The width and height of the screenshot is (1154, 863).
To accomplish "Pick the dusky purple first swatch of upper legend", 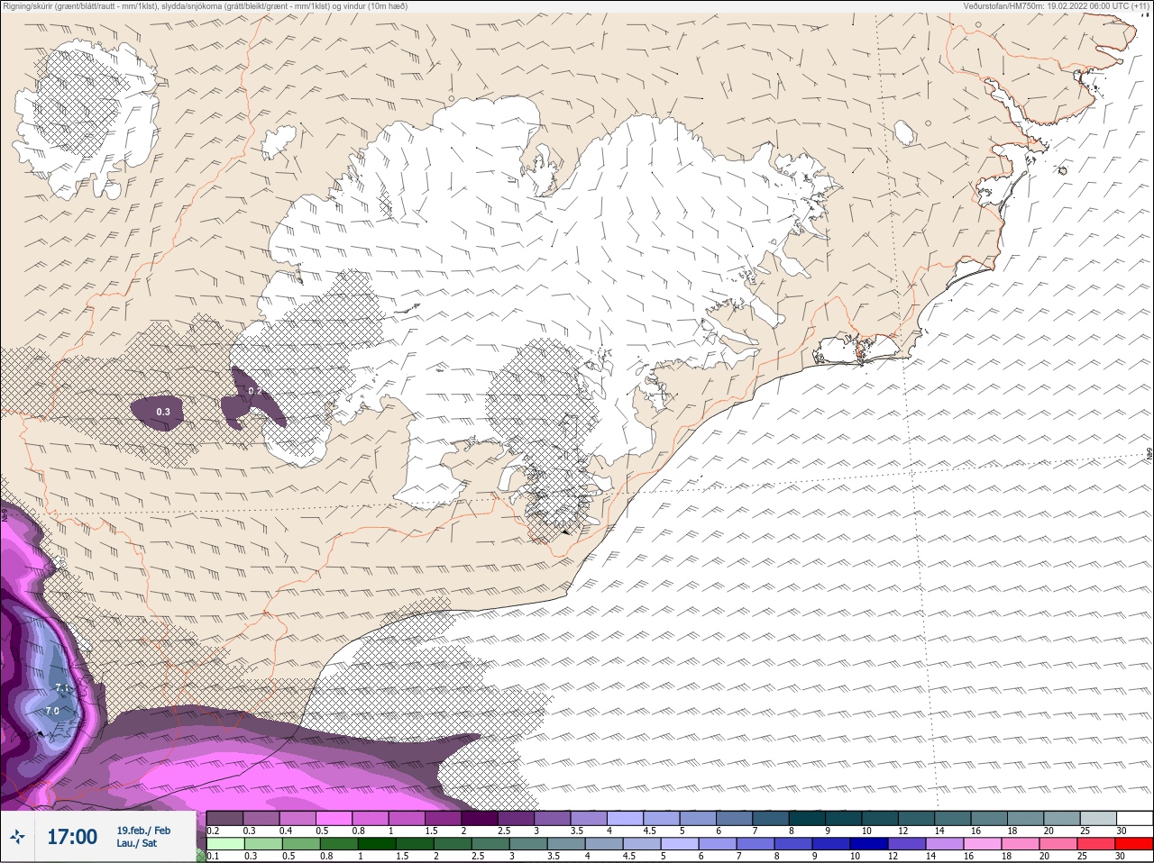I will [224, 818].
